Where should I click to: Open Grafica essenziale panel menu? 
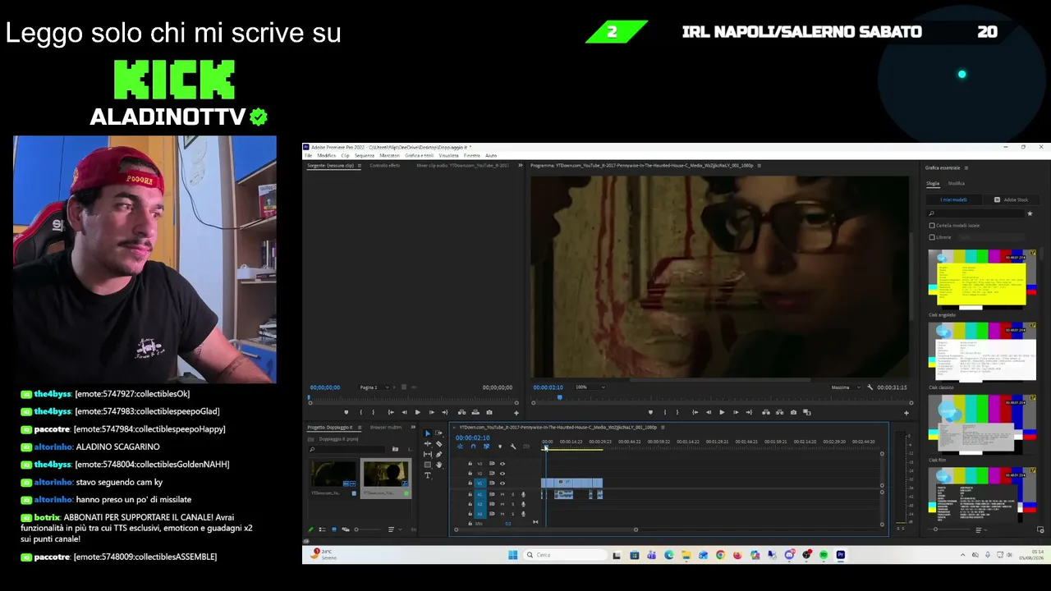click(966, 168)
